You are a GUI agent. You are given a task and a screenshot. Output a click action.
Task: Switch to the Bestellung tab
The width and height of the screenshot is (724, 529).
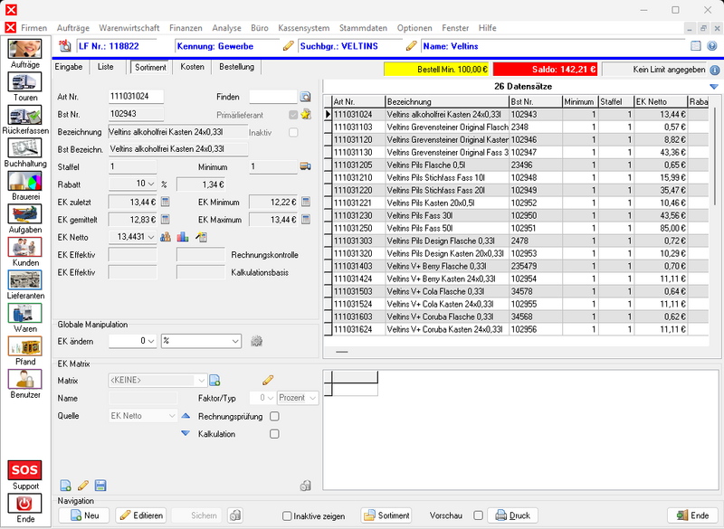(236, 67)
